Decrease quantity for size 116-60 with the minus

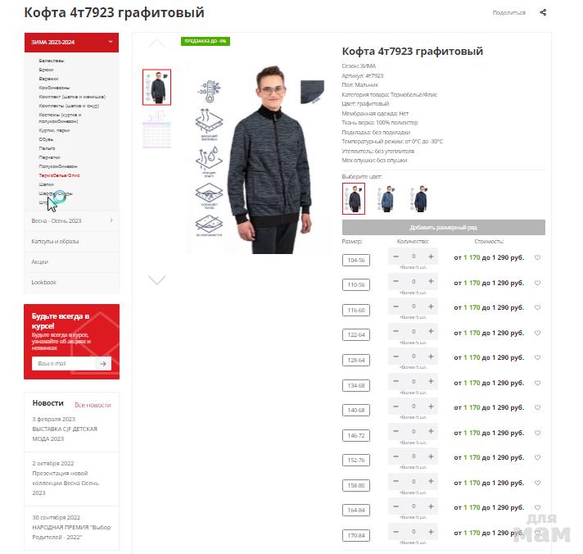[395, 307]
